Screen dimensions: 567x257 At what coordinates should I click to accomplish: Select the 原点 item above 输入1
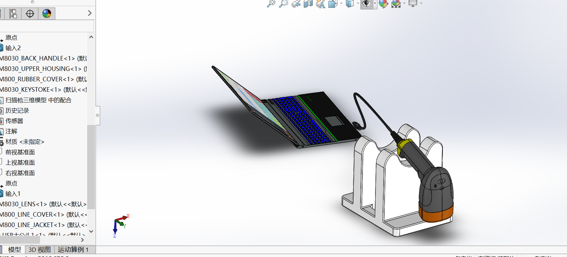click(11, 183)
